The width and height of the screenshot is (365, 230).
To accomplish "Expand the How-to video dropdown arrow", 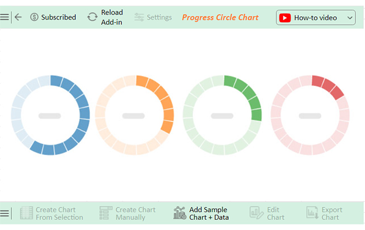I will pyautogui.click(x=350, y=18).
